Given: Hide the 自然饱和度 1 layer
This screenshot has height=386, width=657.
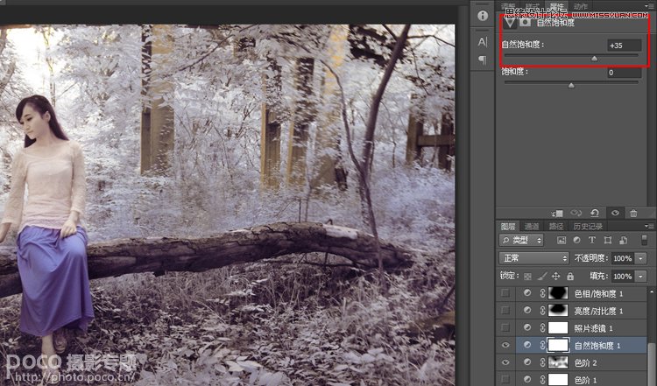Looking at the screenshot, I should pos(505,345).
